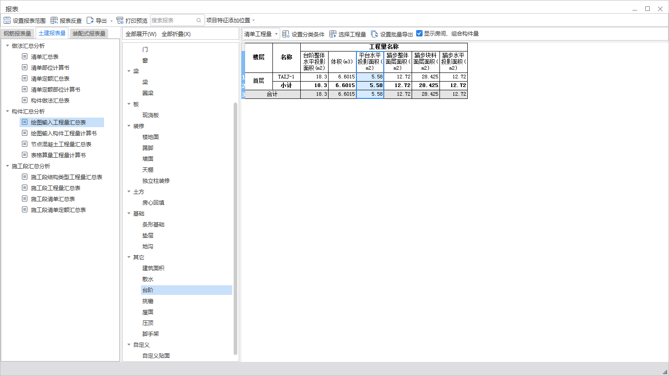Click the document icon beside 表格算量工程量计算书
669x376 pixels.
tap(25, 155)
